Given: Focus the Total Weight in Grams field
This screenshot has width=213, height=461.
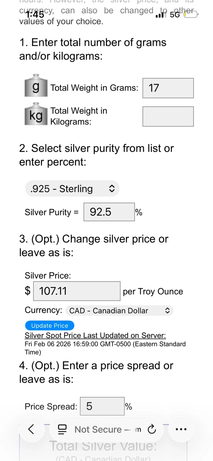Looking at the screenshot, I should tap(168, 88).
